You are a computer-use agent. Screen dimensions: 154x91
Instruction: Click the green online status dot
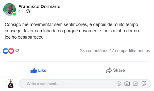tap(14, 14)
